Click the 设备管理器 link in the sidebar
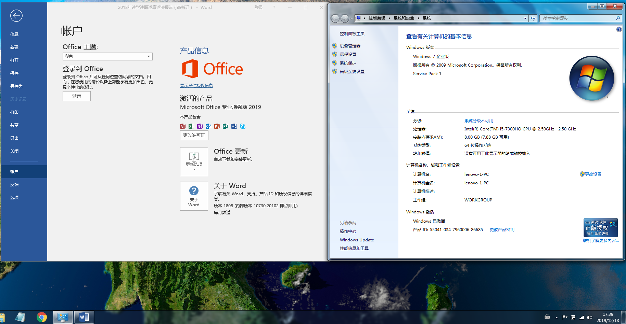The width and height of the screenshot is (626, 324). [x=350, y=46]
